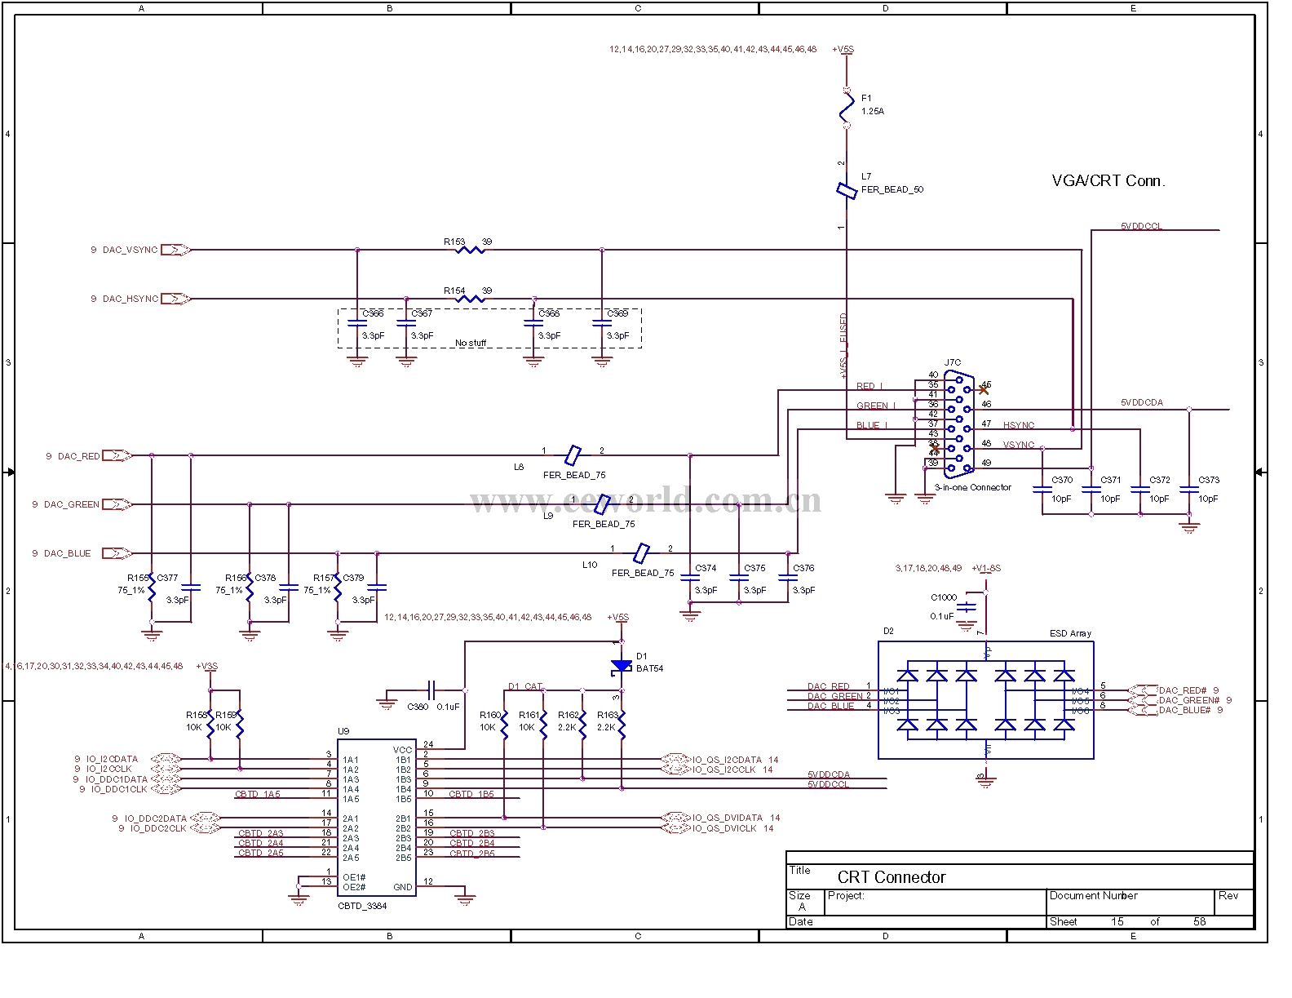Click the 75_1% resistor R157 symbol
The height and width of the screenshot is (998, 1292).
(x=338, y=588)
